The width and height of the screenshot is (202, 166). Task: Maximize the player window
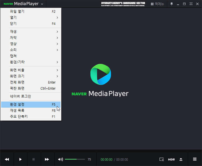pos(184,4)
